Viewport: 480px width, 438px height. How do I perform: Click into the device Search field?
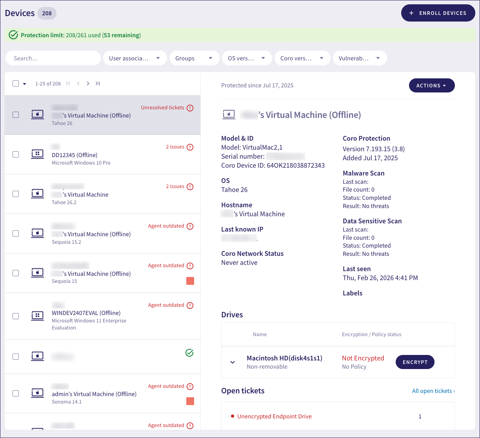point(53,58)
